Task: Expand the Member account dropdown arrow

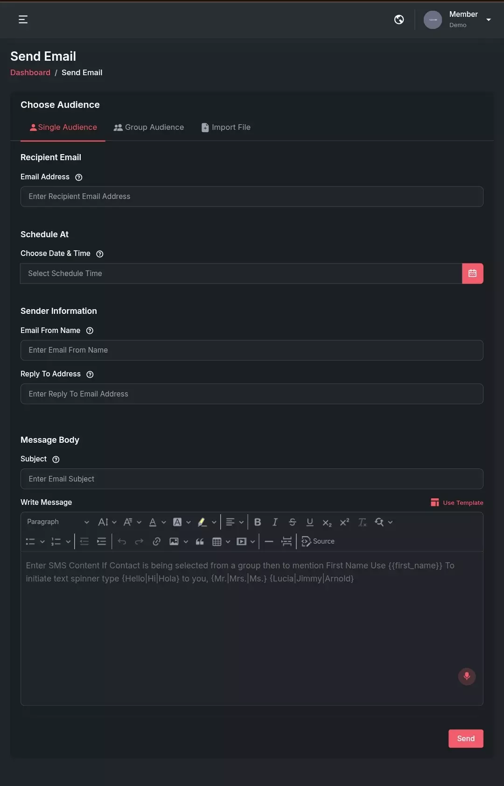Action: pyautogui.click(x=489, y=20)
